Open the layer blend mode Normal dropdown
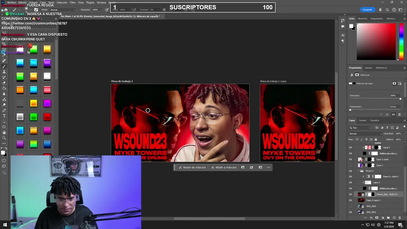The image size is (407, 229). (x=365, y=134)
